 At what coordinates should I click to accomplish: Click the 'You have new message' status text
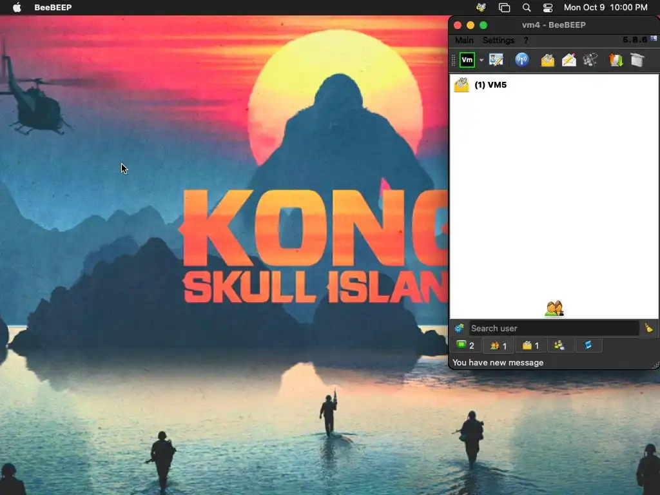(498, 362)
